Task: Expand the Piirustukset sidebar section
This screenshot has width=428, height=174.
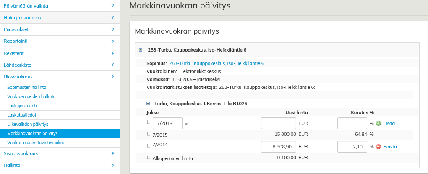Action: pyautogui.click(x=112, y=29)
